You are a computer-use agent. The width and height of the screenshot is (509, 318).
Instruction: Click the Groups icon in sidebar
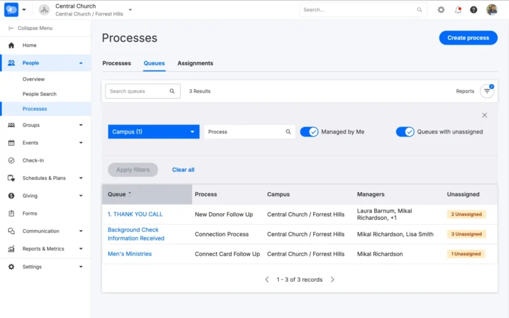[x=11, y=125]
